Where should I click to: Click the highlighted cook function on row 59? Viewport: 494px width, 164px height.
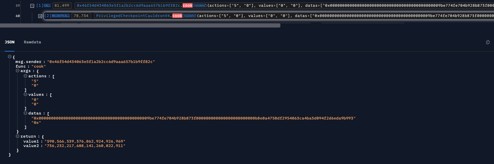188,6
